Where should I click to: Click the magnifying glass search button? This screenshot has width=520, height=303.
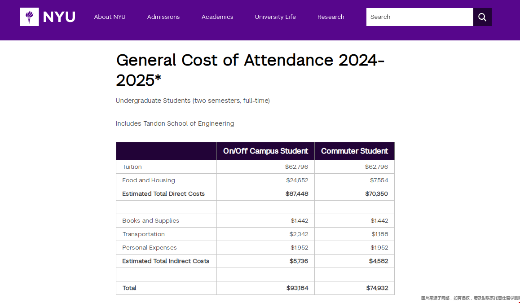(x=482, y=17)
